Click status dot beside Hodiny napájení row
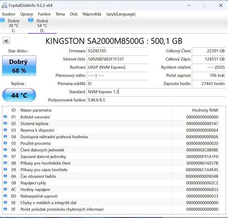Viewport: 228px width, 218px height. (x=5, y=189)
